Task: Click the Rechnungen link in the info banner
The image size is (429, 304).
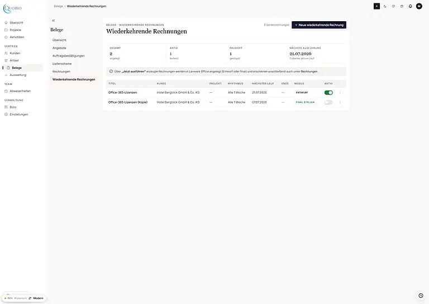Action: pyautogui.click(x=309, y=72)
